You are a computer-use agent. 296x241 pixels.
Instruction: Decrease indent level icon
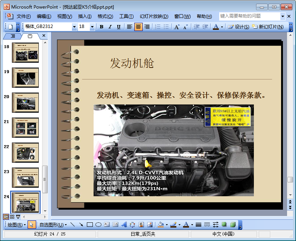pos(196,27)
